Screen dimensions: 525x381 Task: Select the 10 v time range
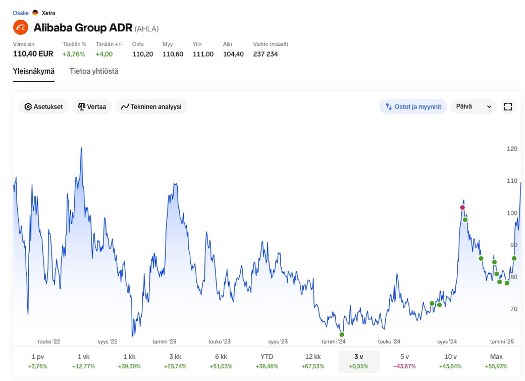point(450,361)
